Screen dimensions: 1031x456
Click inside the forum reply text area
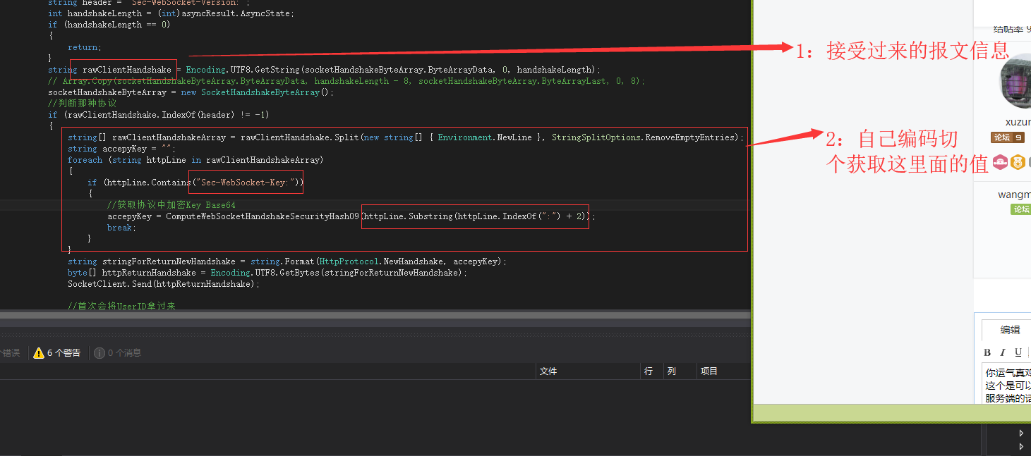[x=1006, y=384]
